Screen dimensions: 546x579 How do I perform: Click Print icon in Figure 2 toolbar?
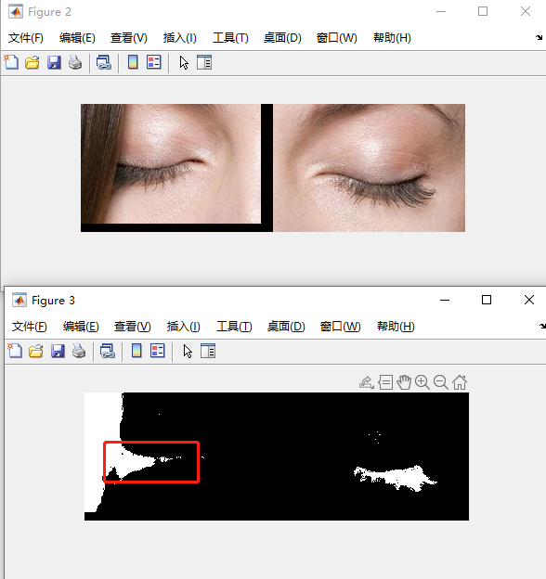pyautogui.click(x=75, y=62)
